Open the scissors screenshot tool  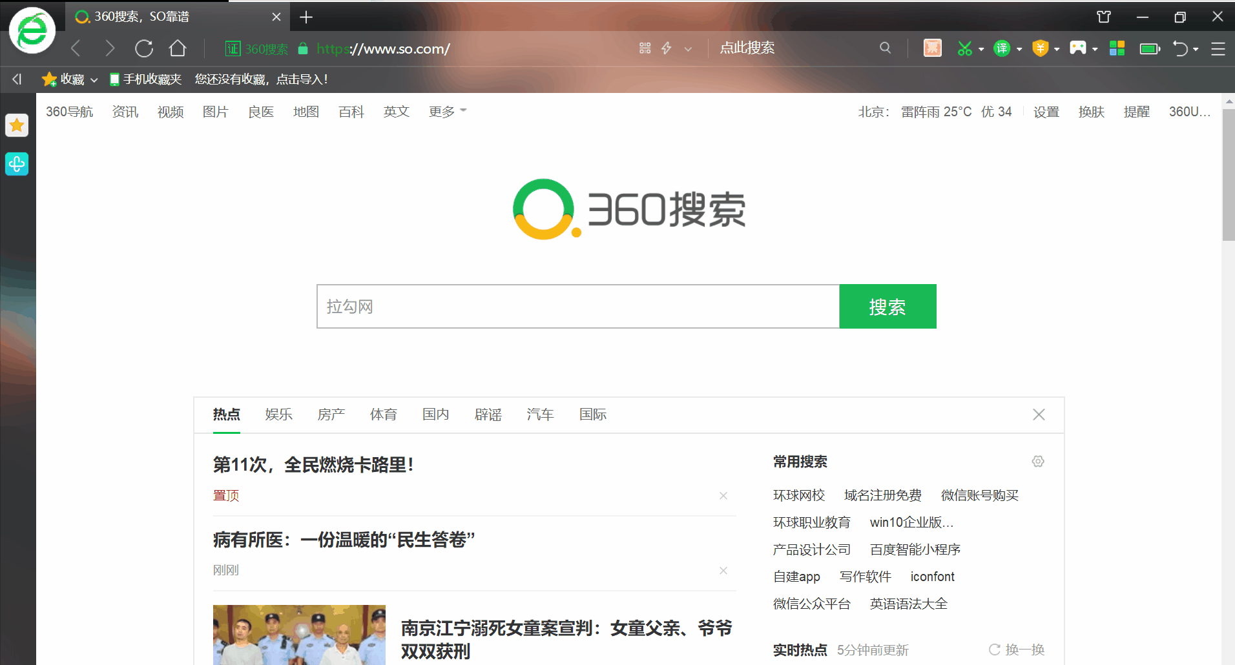tap(964, 48)
